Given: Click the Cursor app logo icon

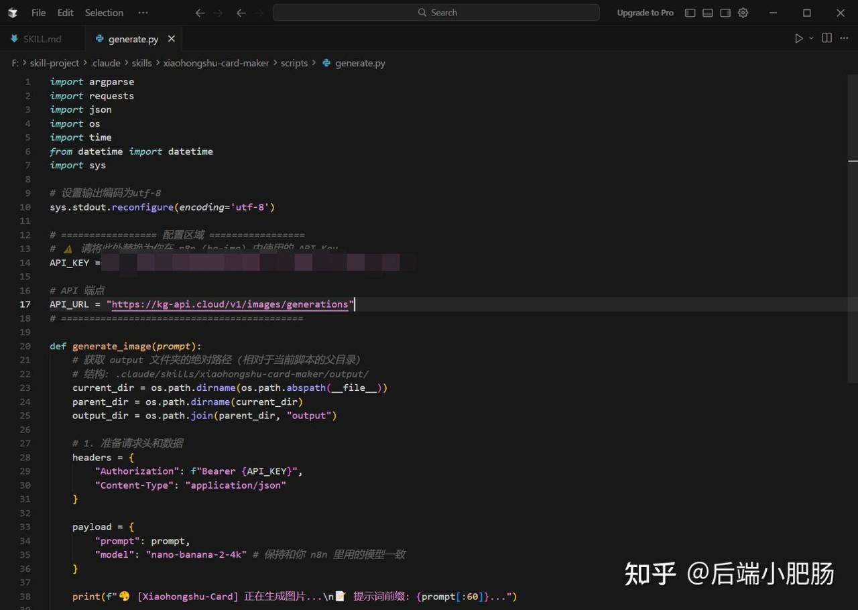Looking at the screenshot, I should tap(12, 13).
